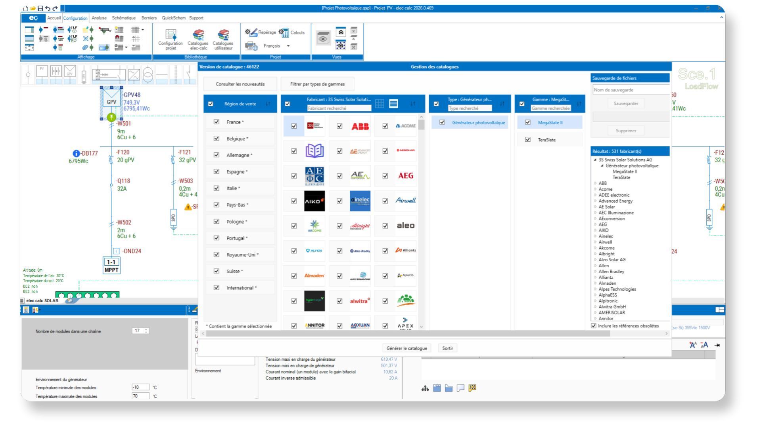Open the Français language dropdown
Viewport: 761px width, 426px height.
tap(288, 46)
